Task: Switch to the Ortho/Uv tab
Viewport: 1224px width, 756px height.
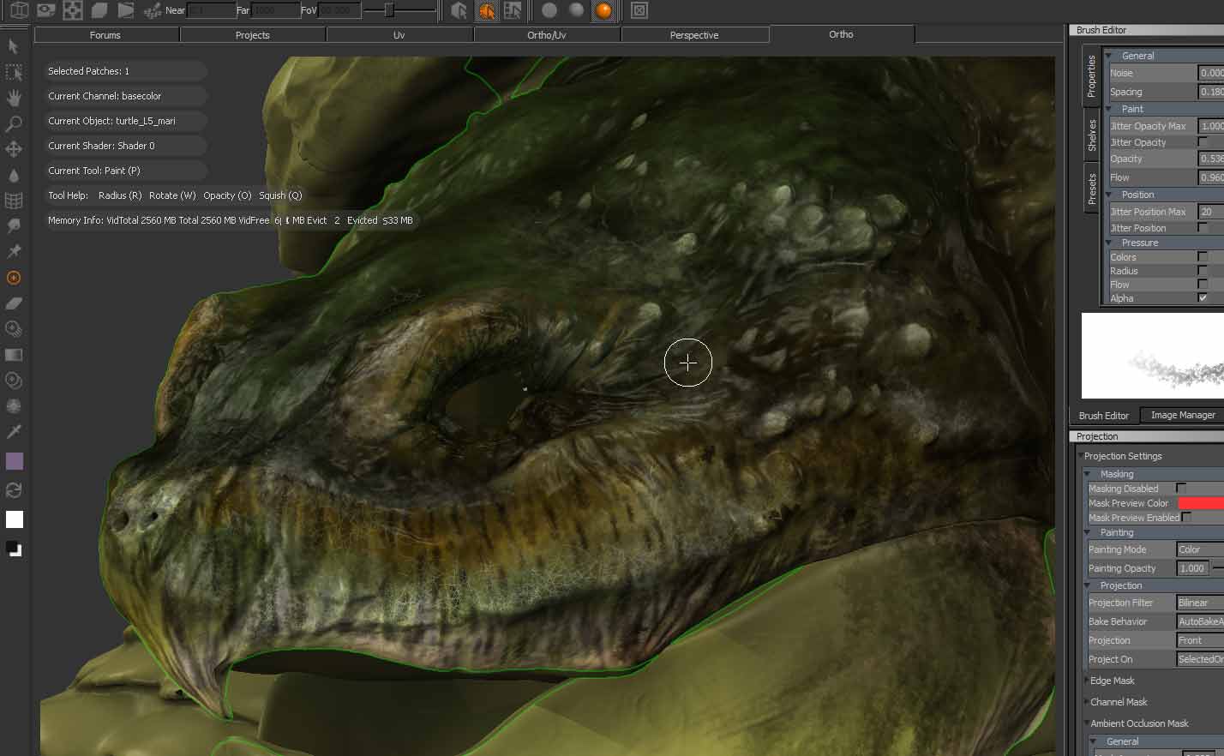Action: tap(547, 35)
